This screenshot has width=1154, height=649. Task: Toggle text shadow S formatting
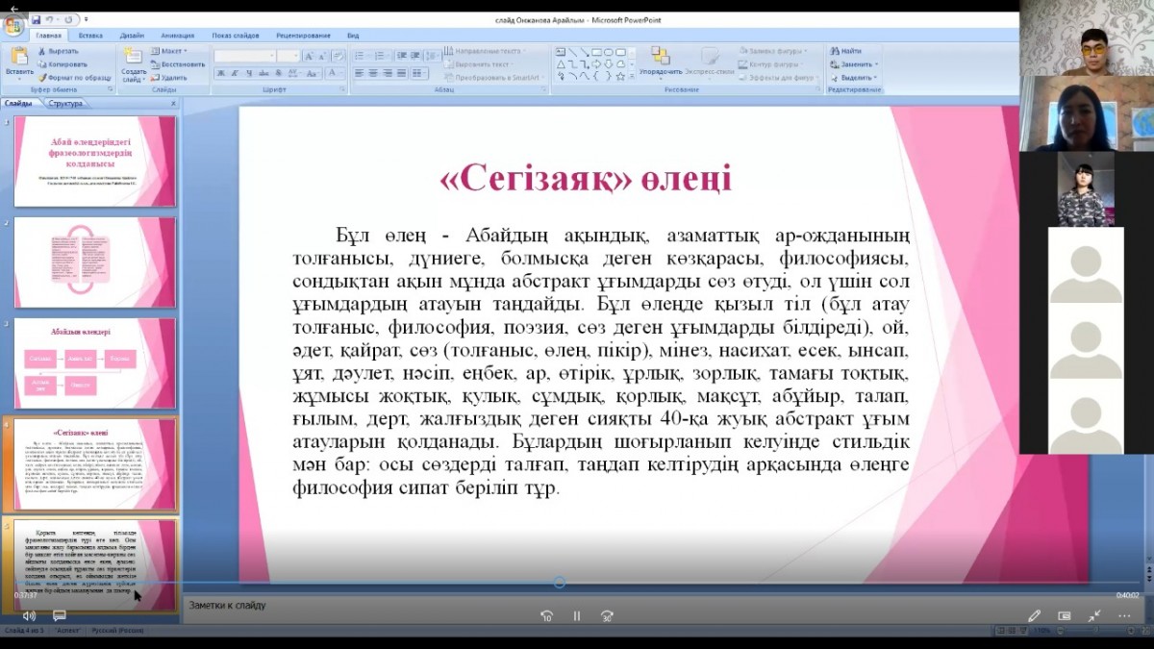coord(278,73)
